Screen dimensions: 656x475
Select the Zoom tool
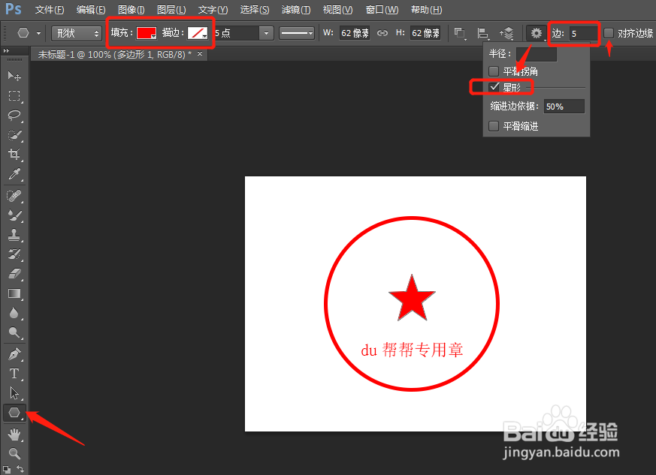pos(14,452)
